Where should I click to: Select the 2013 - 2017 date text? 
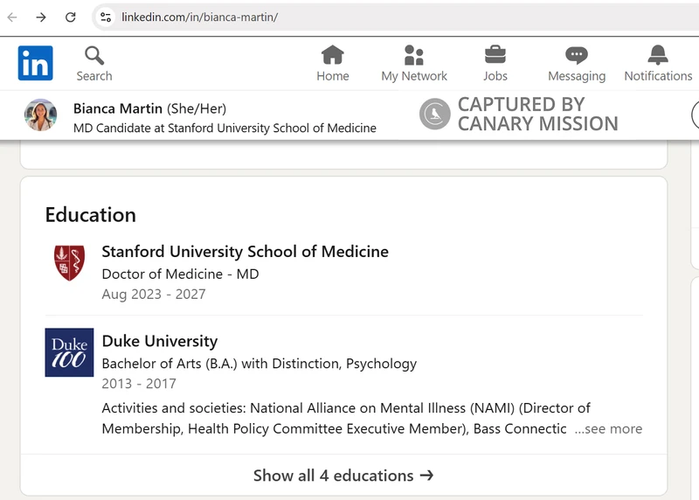point(139,384)
